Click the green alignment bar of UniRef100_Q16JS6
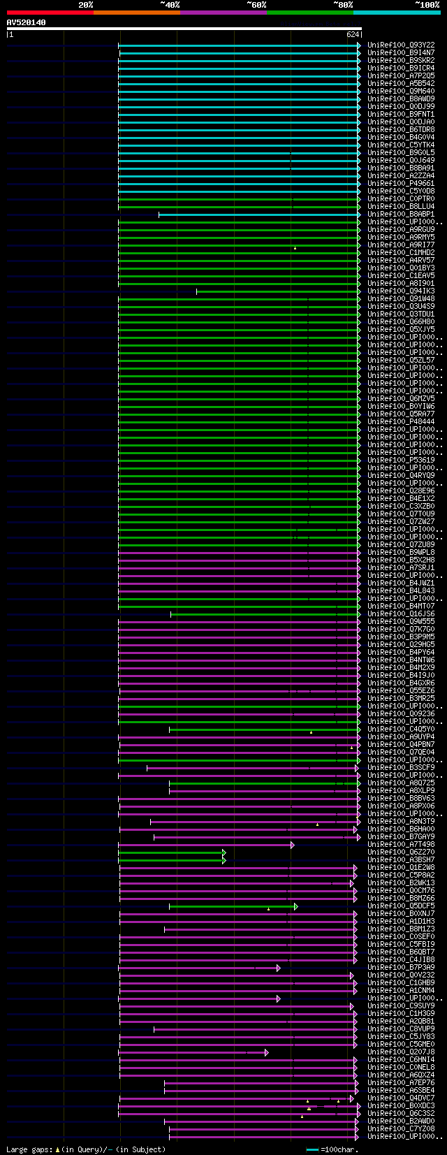447x1155 pixels. (x=265, y=614)
